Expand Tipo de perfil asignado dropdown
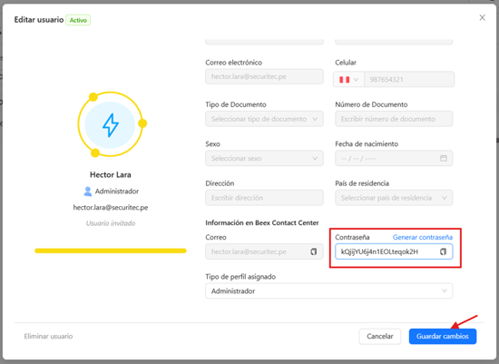 pos(328,291)
